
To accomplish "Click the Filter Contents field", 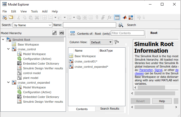I will 127,33.
